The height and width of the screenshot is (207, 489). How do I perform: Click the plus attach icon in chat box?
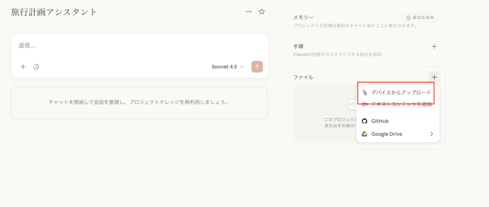coord(23,66)
